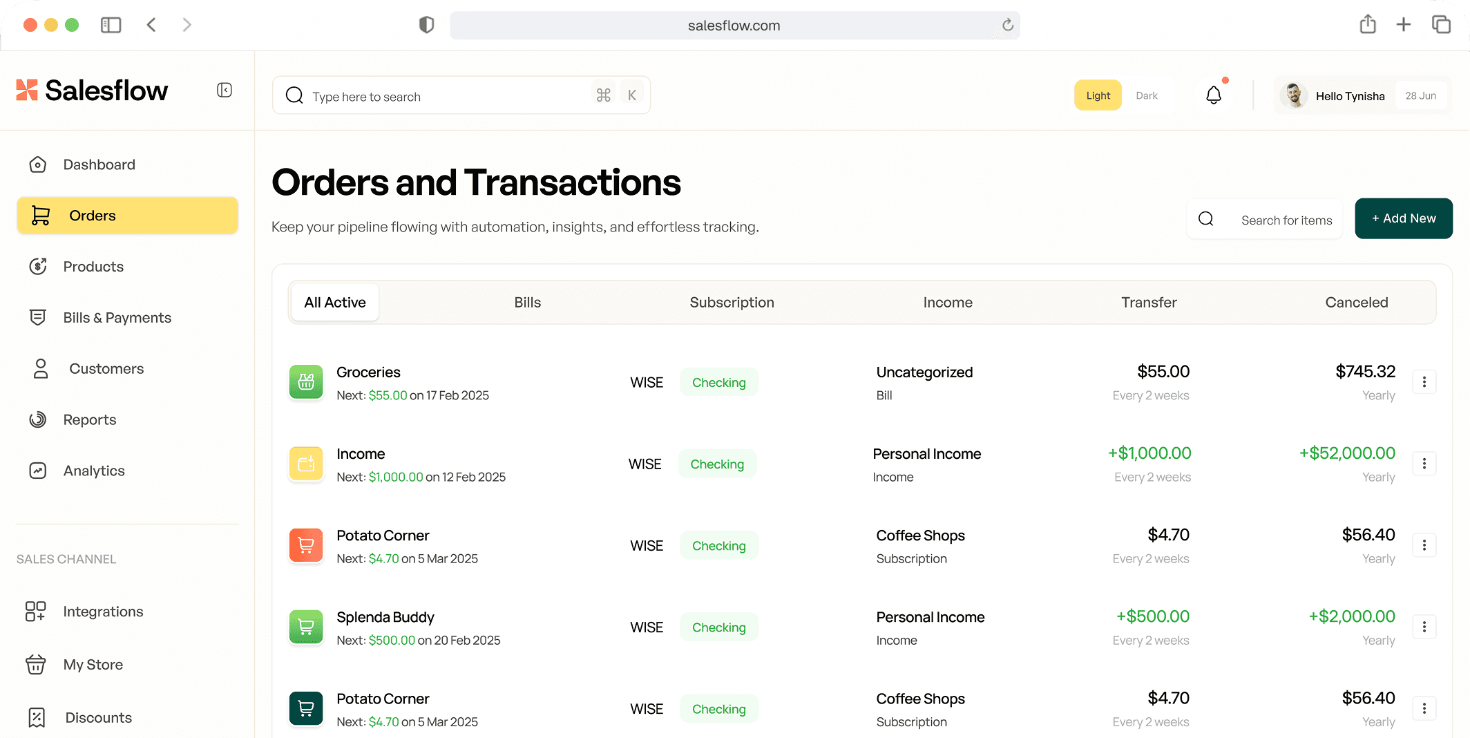
Task: Click 'Next: $500.00 on 20 Feb 2025'
Action: pyautogui.click(x=419, y=641)
